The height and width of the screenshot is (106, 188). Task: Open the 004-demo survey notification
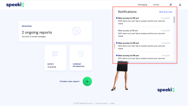pyautogui.click(x=144, y=46)
